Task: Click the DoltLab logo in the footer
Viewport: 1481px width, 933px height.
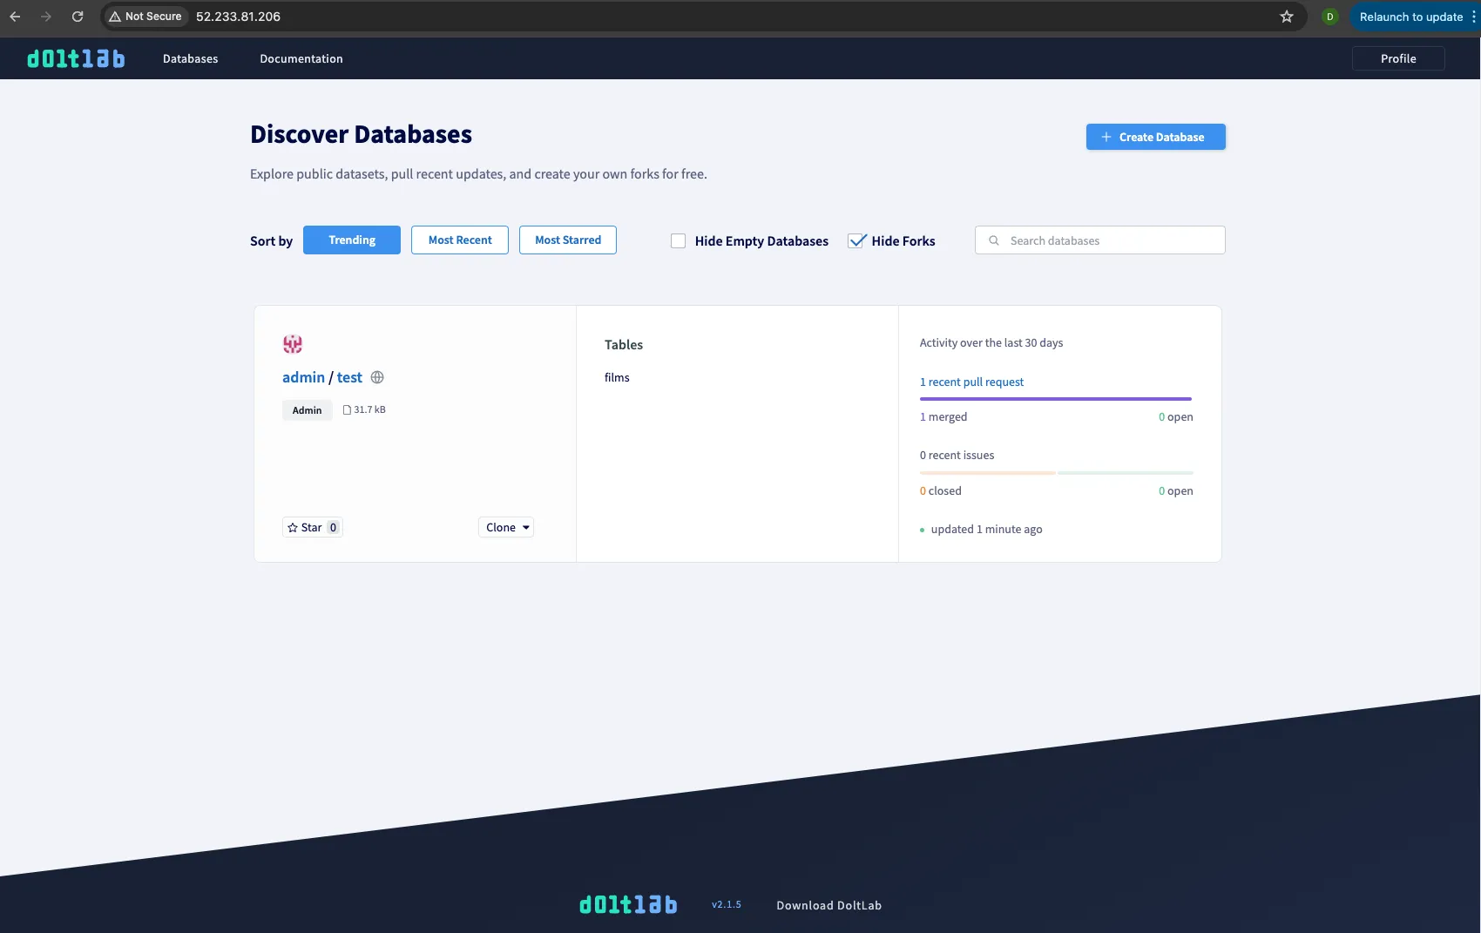Action: click(628, 904)
